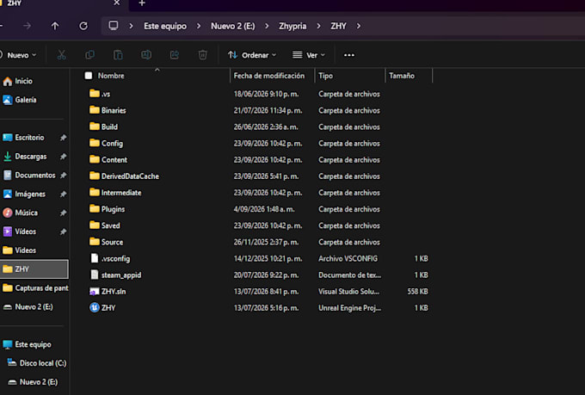Open Imágenes in the sidebar
The width and height of the screenshot is (585, 395).
pyautogui.click(x=24, y=194)
